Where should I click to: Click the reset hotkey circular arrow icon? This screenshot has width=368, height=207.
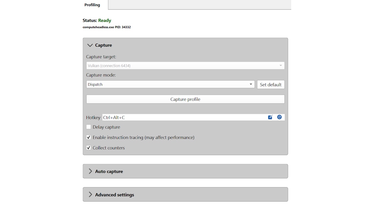point(279,117)
